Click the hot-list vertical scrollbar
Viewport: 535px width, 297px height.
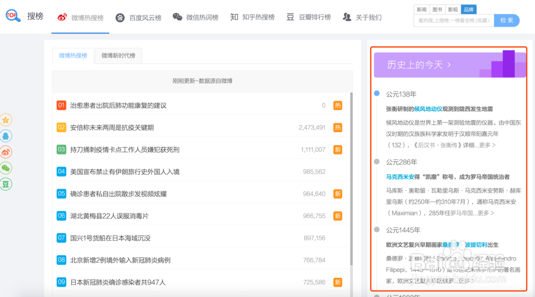[351, 179]
